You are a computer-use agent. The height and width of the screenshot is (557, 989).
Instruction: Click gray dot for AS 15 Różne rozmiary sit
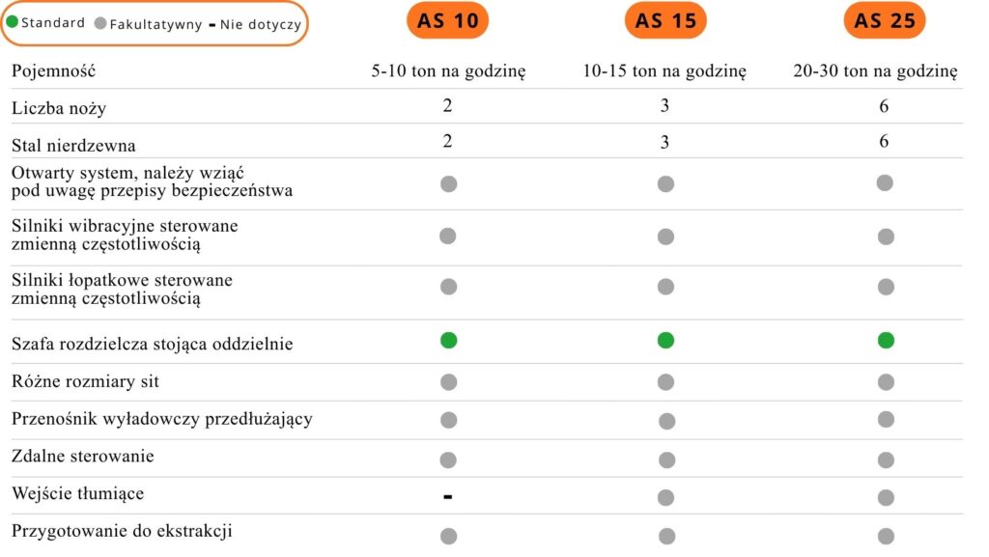pyautogui.click(x=665, y=382)
